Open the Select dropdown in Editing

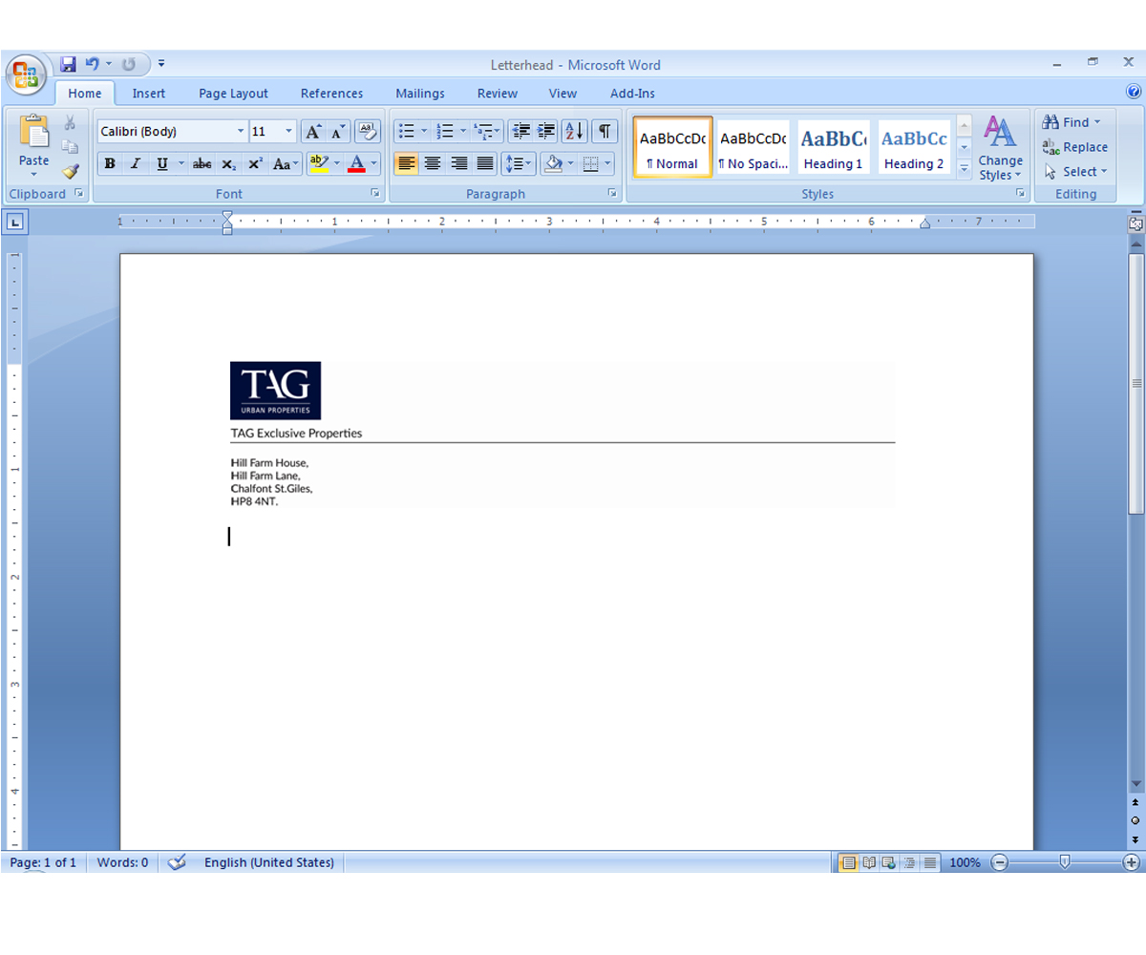pyautogui.click(x=1075, y=172)
